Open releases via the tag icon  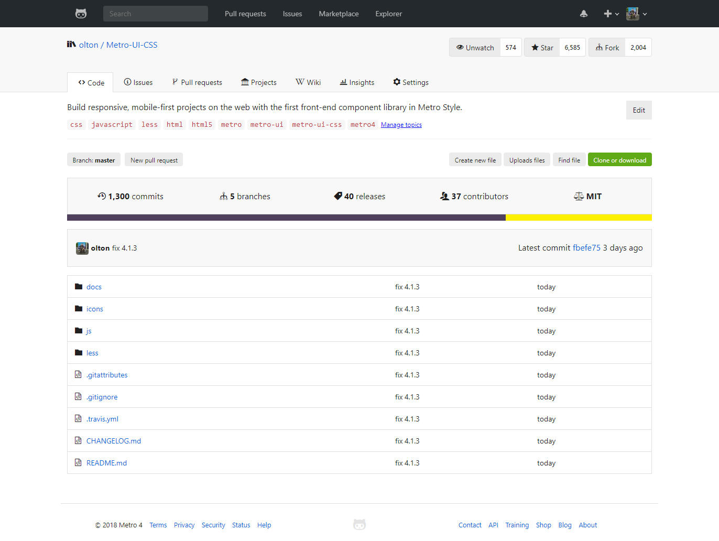tap(338, 196)
